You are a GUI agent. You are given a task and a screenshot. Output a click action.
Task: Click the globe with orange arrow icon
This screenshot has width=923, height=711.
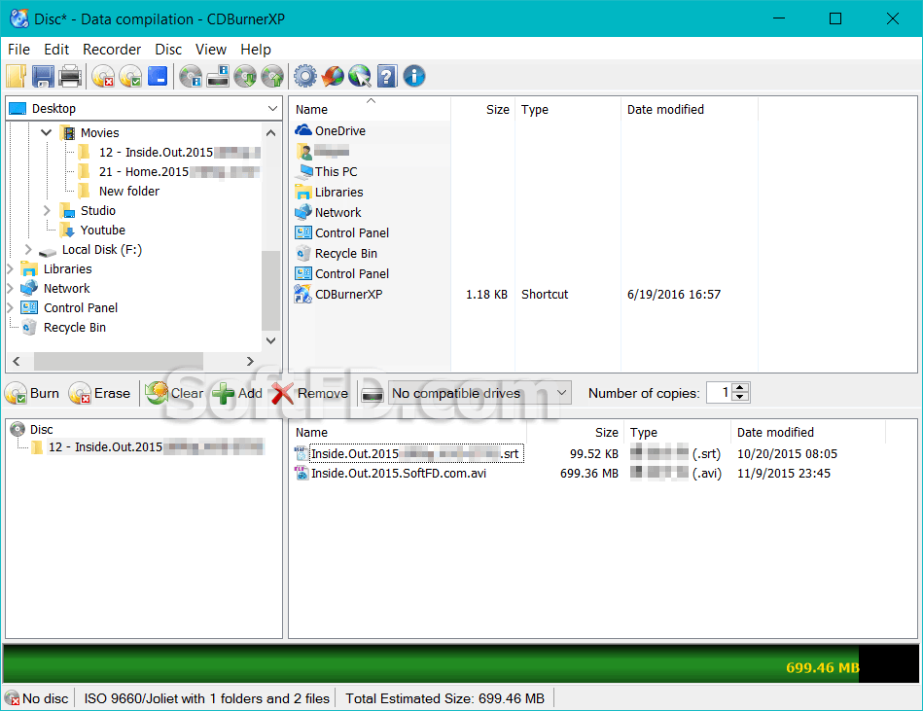(333, 76)
